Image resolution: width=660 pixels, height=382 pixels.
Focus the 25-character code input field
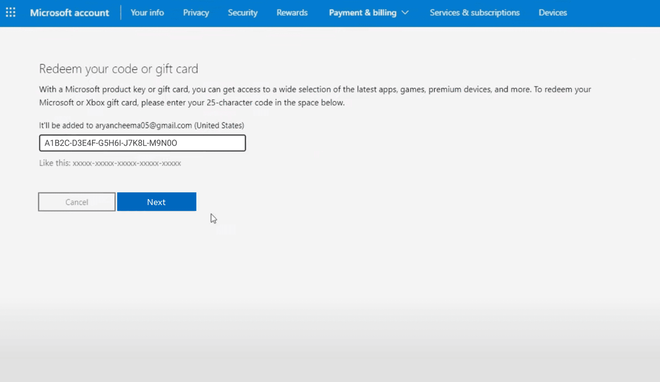[142, 143]
